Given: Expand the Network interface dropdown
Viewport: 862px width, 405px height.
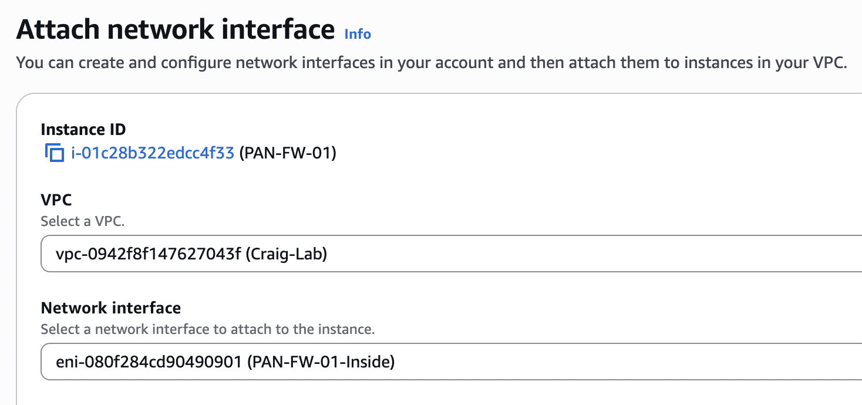Looking at the screenshot, I should (452, 362).
